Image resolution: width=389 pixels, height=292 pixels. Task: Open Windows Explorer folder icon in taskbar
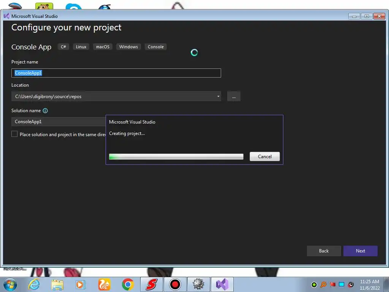(58, 284)
